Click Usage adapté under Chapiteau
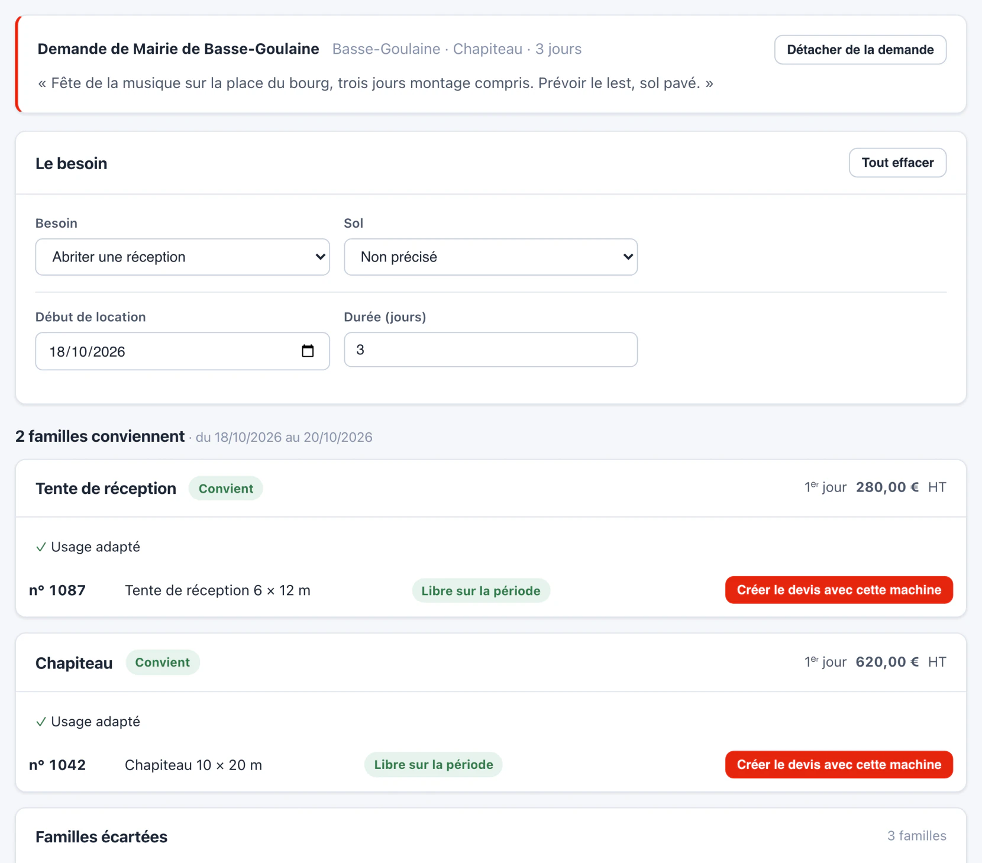 pos(88,722)
